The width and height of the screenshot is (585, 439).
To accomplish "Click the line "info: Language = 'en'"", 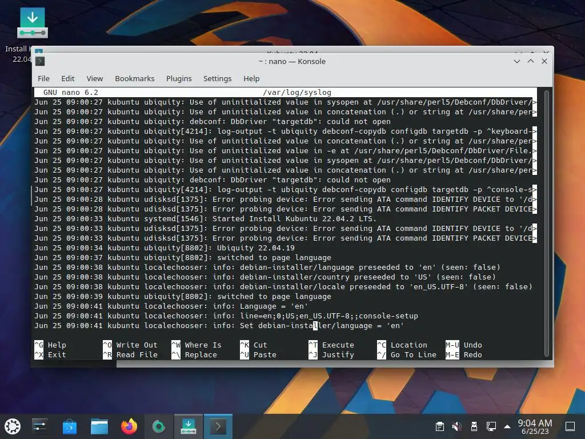I will (x=171, y=306).
